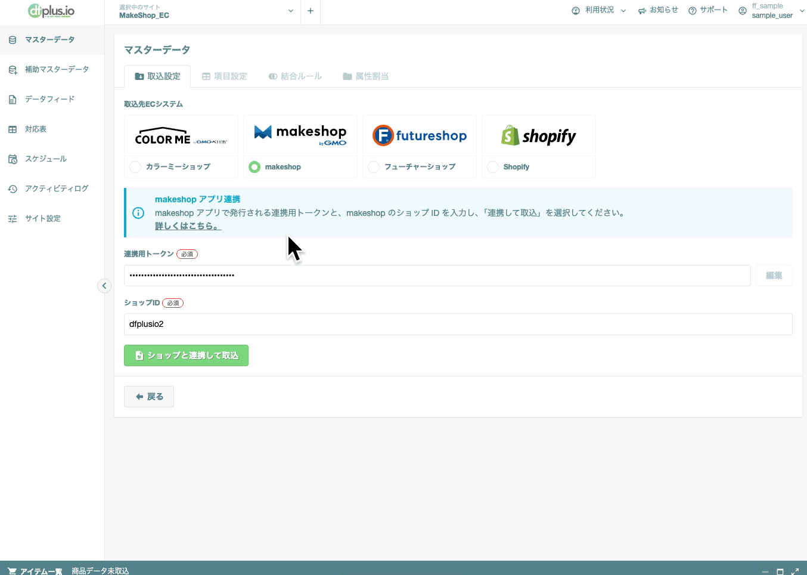Switch to the 結合ルール tab
This screenshot has height=575, width=807.
click(x=295, y=76)
